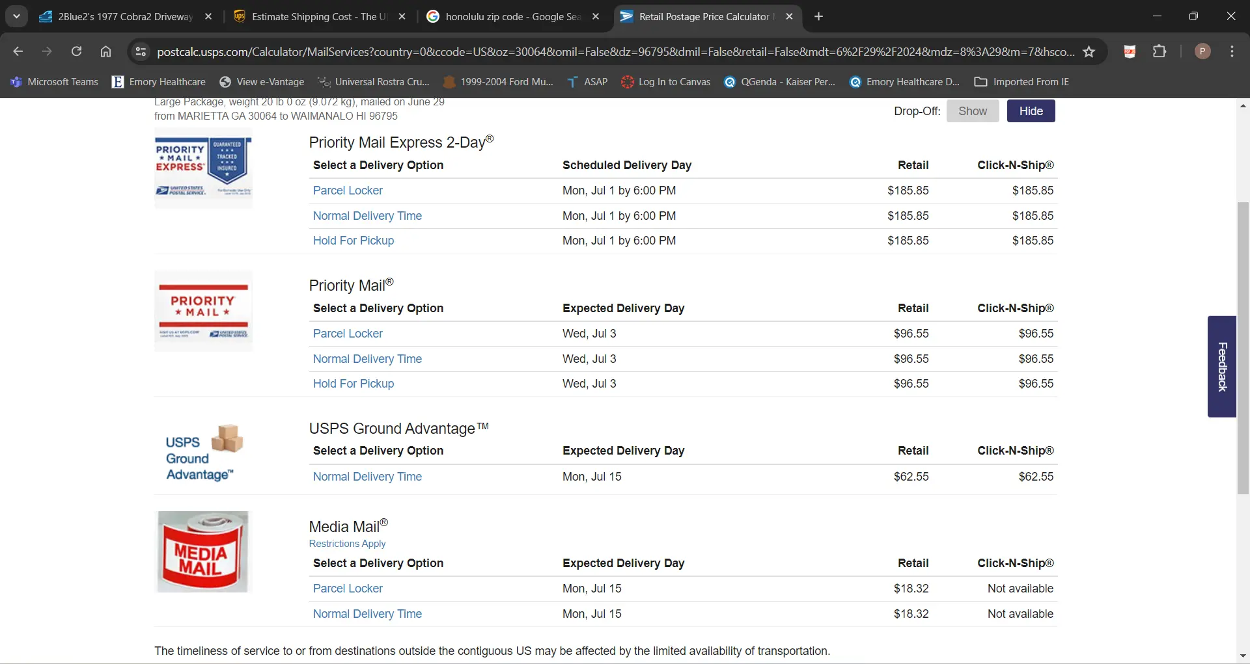1250x664 pixels.
Task: Open site information icon in address bar
Action: [x=141, y=51]
